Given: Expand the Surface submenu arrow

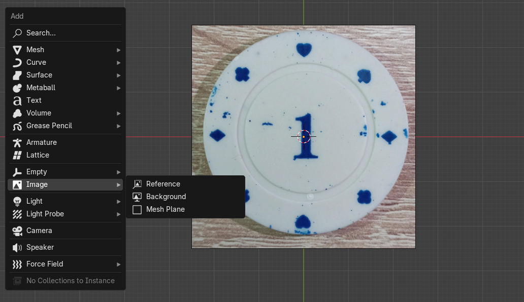Looking at the screenshot, I should tap(118, 75).
